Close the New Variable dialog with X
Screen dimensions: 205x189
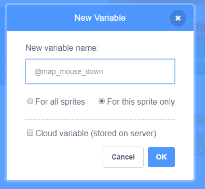178,18
